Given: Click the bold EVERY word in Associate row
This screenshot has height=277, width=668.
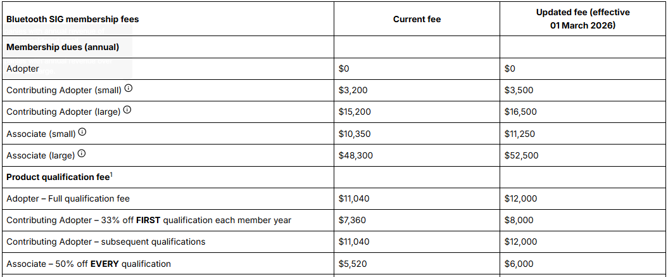Looking at the screenshot, I should click(105, 264).
